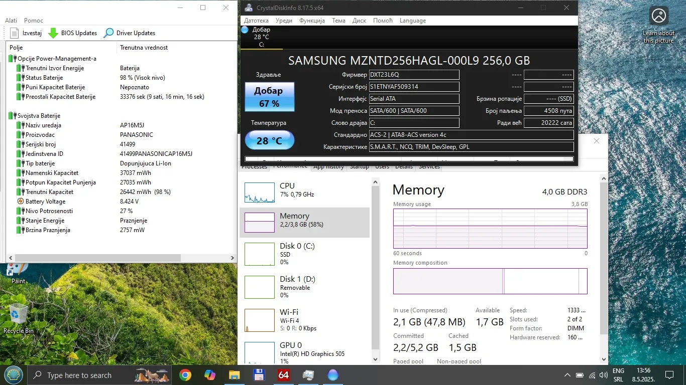686x385 pixels.
Task: Switch to the App history tab in Task Manager
Action: click(x=328, y=166)
